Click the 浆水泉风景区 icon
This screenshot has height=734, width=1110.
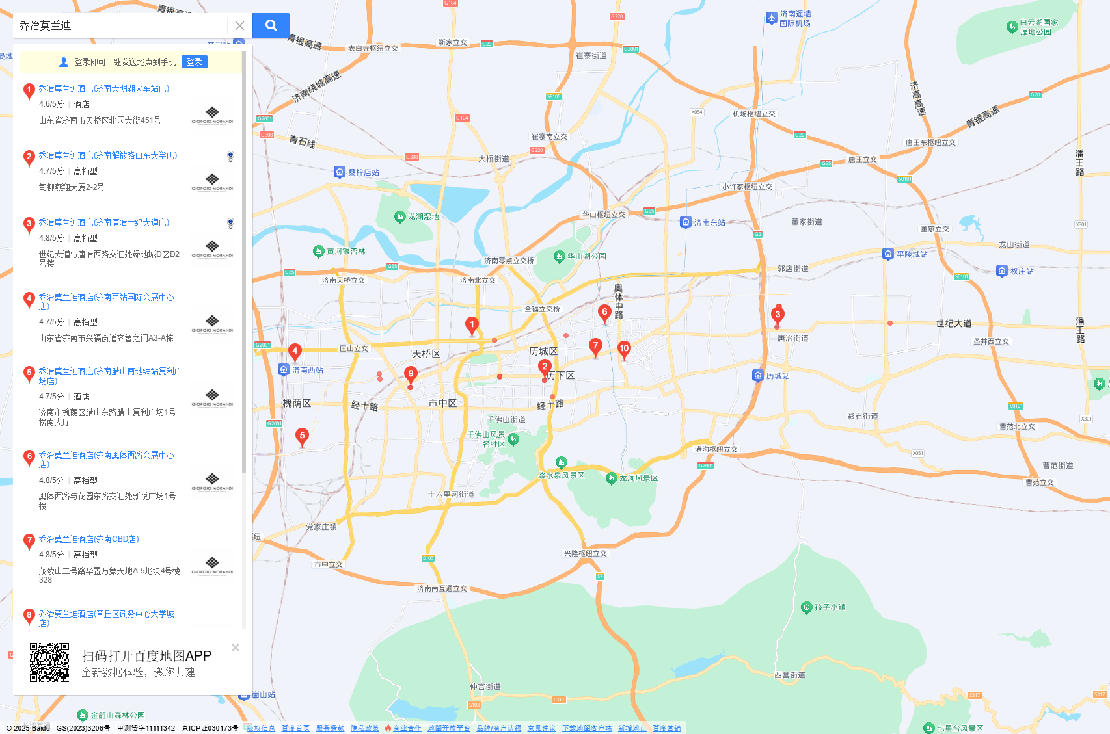[562, 462]
